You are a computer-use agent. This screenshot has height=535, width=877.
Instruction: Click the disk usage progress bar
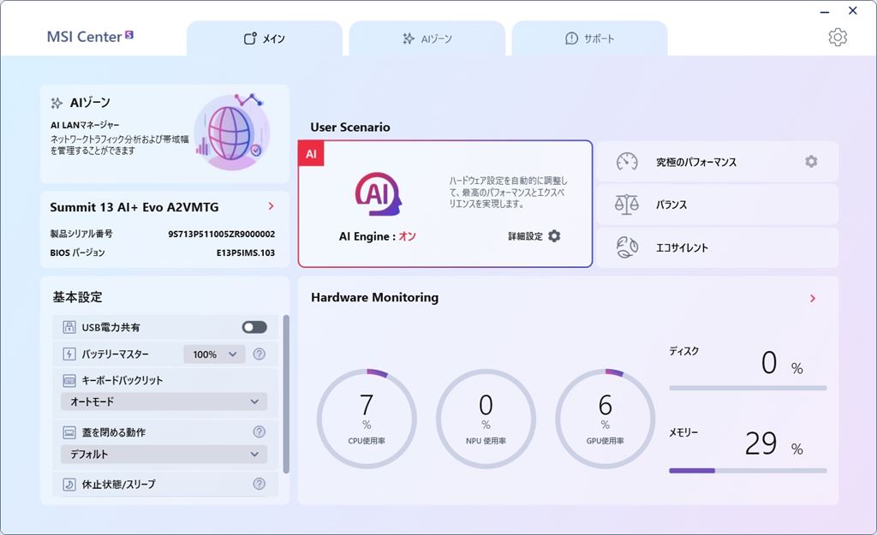(748, 388)
